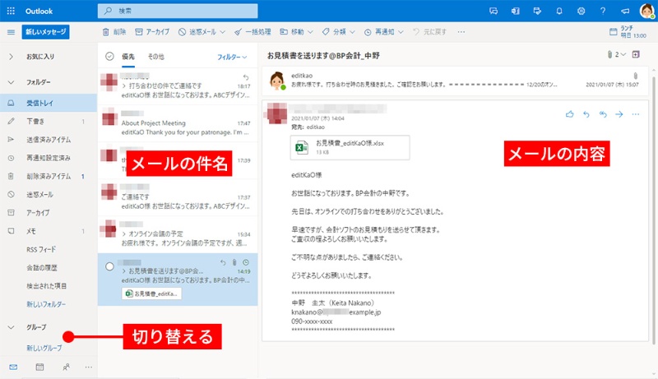The width and height of the screenshot is (658, 379).
Task: Open アーカイブ folder in sidebar
Action: pyautogui.click(x=49, y=213)
